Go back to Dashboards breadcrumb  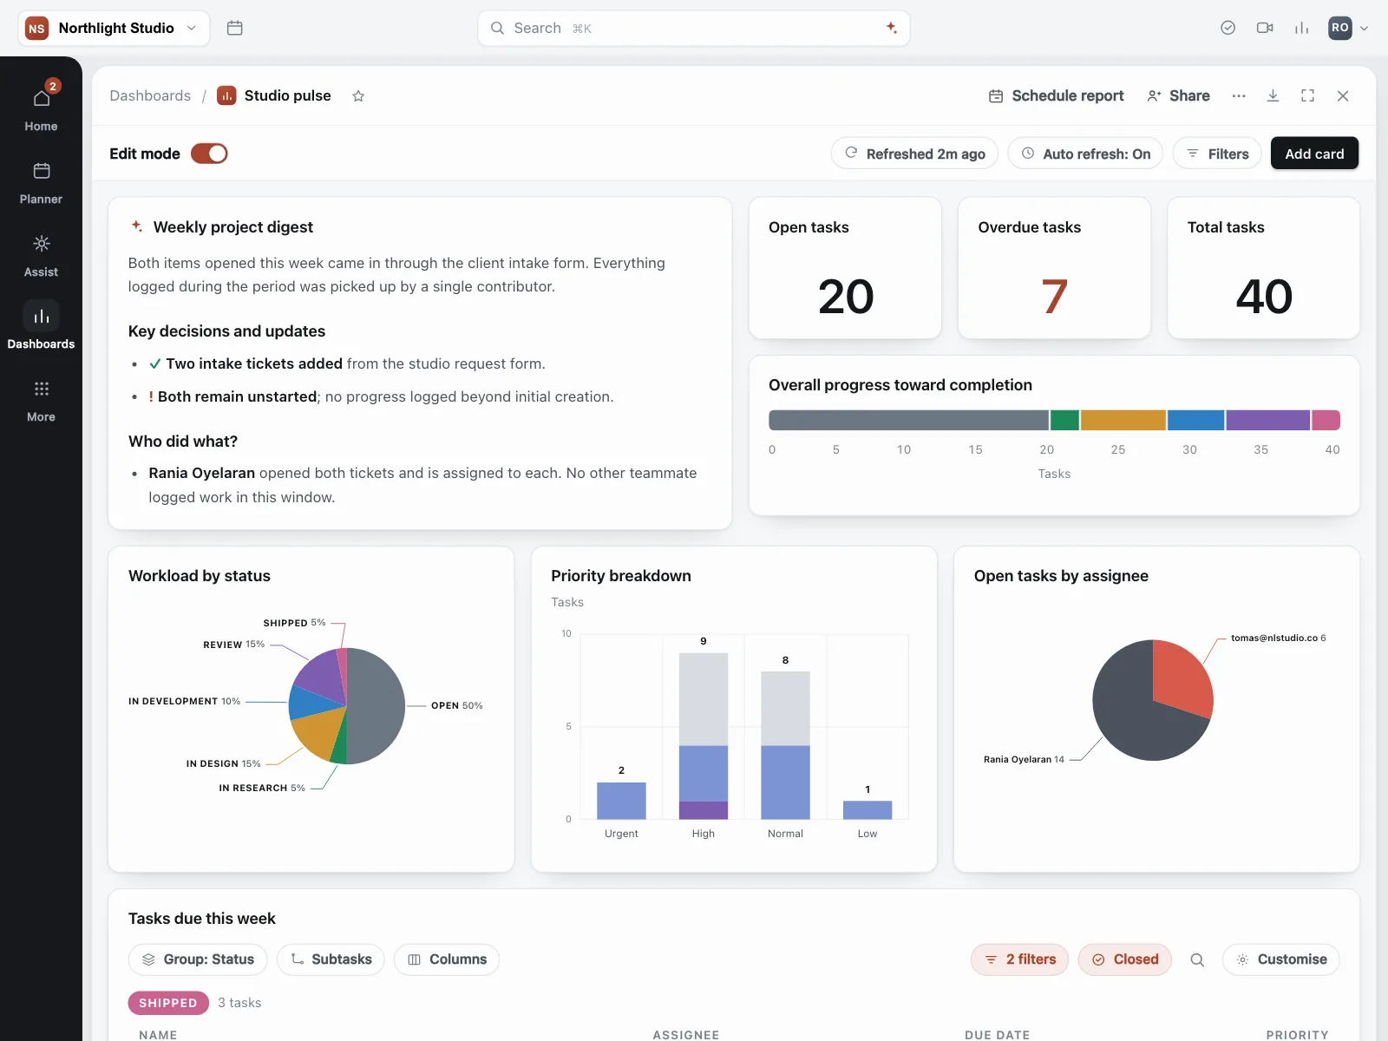coord(150,95)
